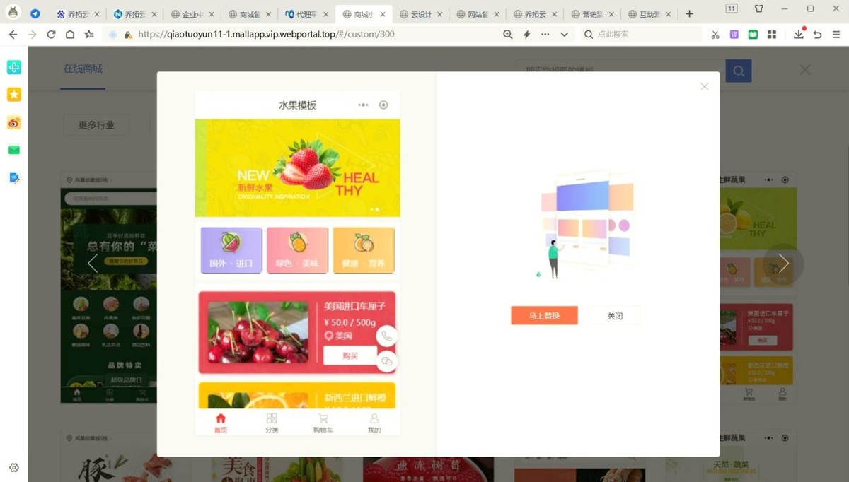
Task: Open the 分类 category grid icon
Action: [x=272, y=418]
